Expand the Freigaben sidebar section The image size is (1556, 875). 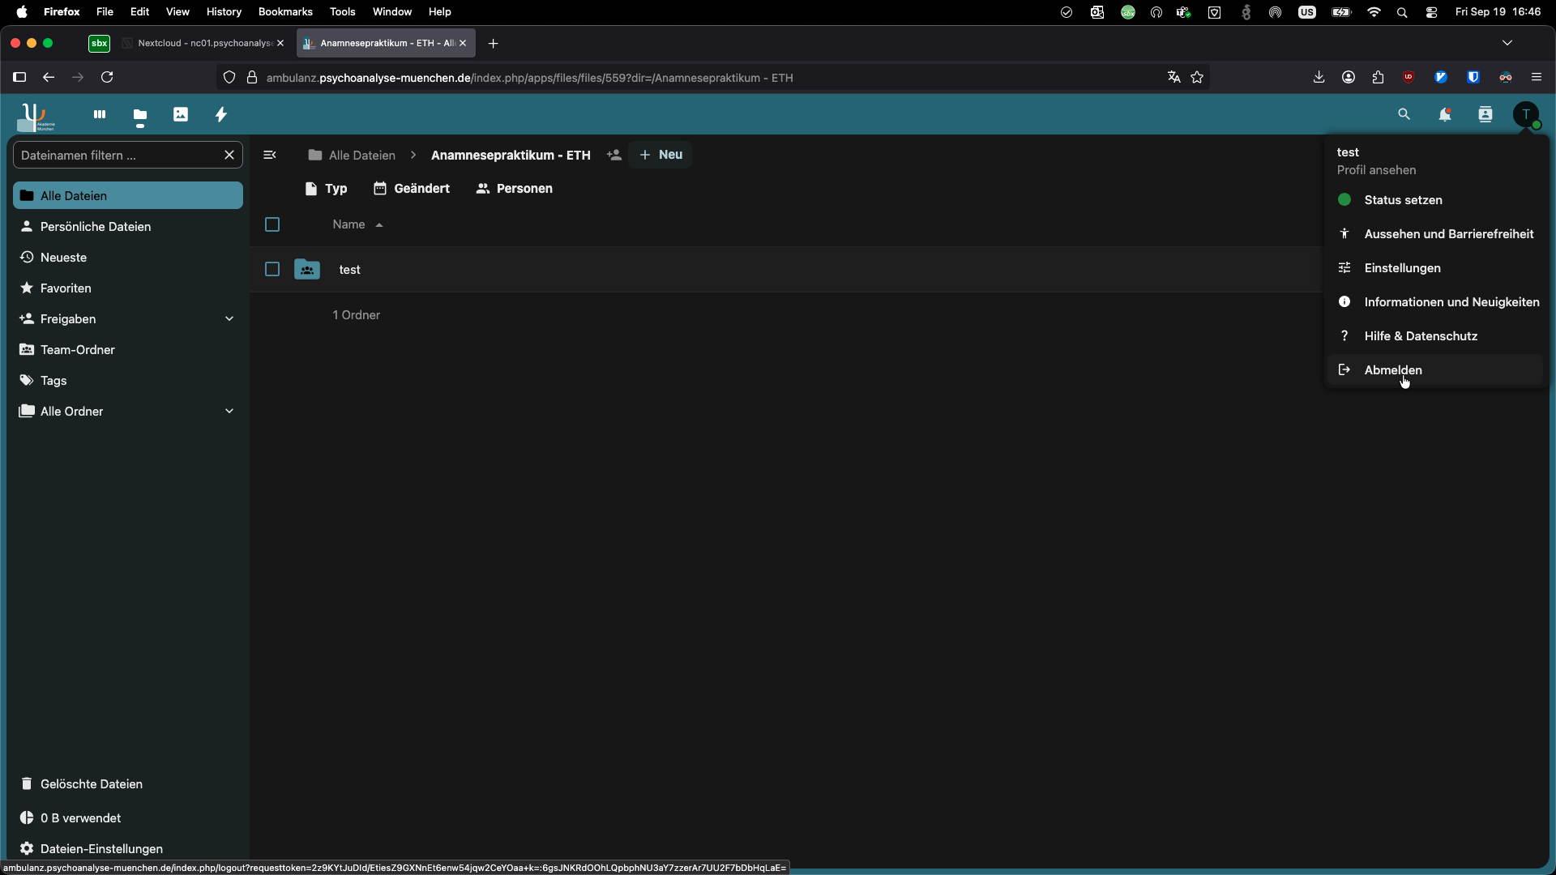tap(229, 319)
